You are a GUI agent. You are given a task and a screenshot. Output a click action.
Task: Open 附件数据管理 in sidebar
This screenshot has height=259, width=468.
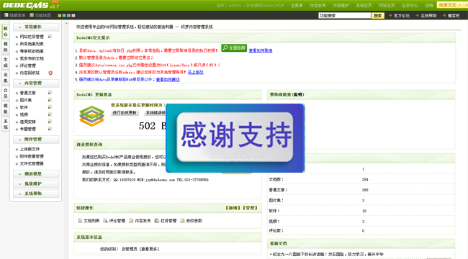pos(32,156)
